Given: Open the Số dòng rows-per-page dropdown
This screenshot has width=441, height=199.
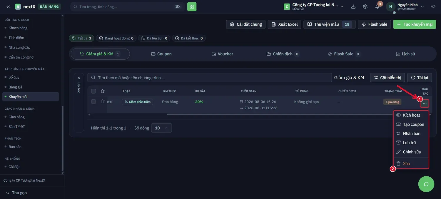Looking at the screenshot, I should (161, 128).
